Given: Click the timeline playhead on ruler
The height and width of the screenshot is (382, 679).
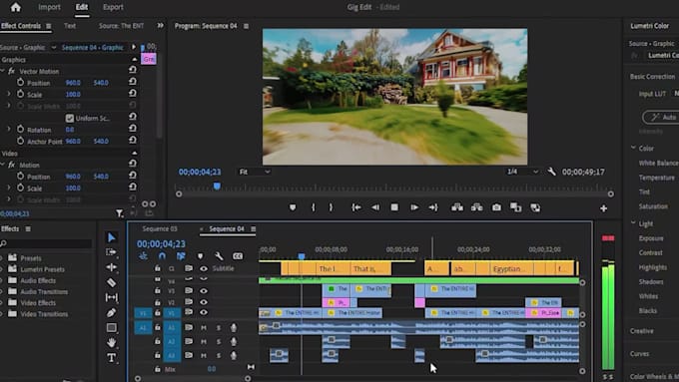Looking at the screenshot, I should coord(302,256).
